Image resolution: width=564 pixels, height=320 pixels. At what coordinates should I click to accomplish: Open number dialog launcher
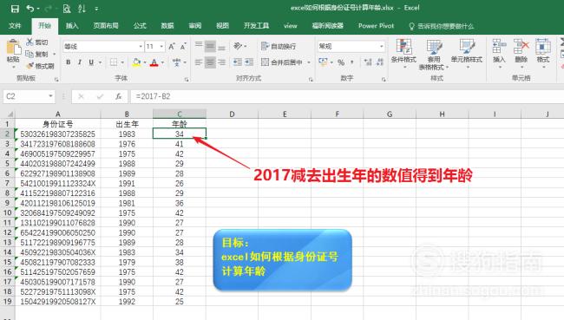[x=384, y=79]
